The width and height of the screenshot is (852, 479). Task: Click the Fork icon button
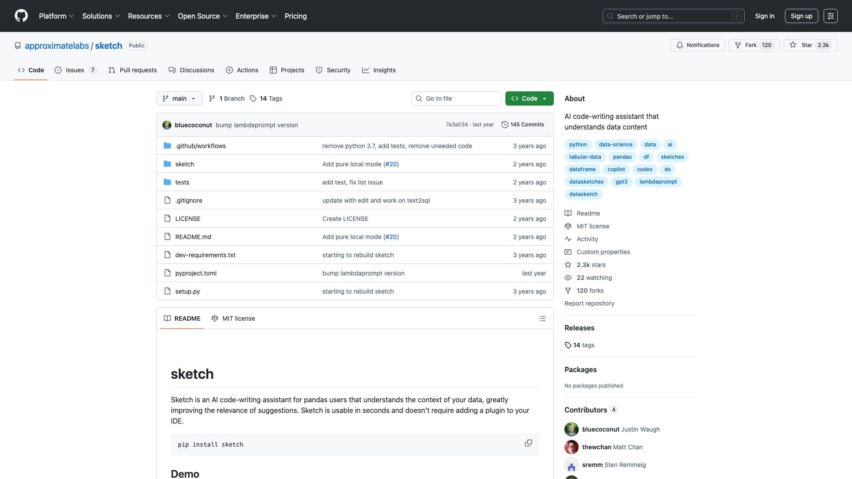(x=738, y=45)
